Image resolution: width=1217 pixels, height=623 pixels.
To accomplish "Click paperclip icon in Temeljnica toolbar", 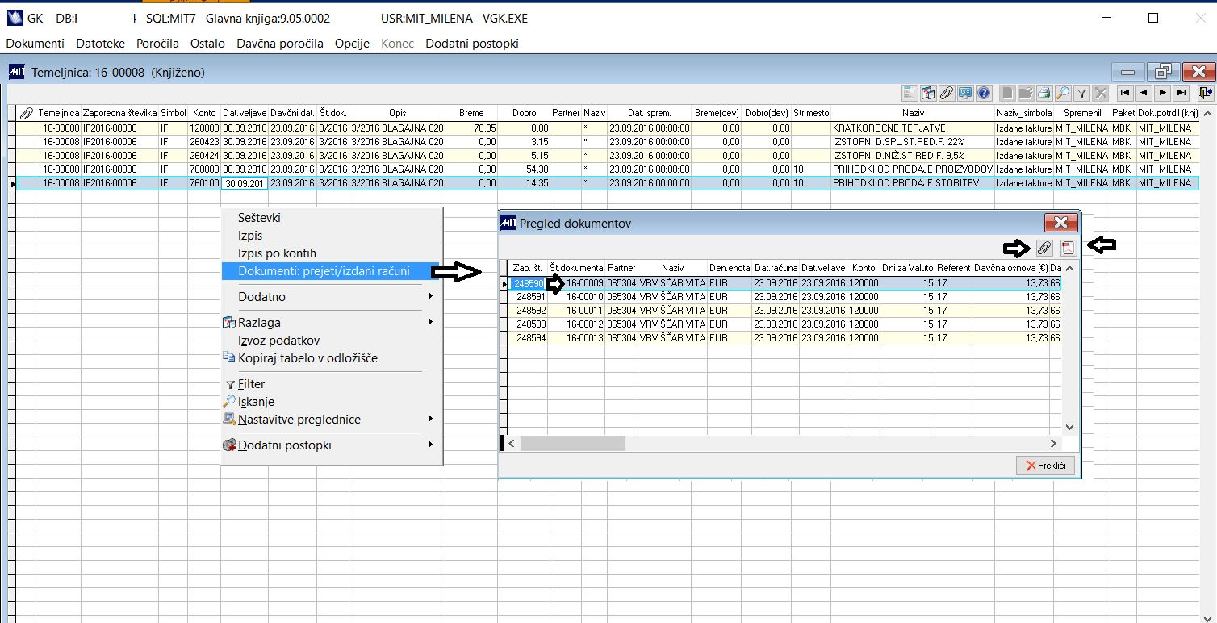I will click(x=946, y=93).
